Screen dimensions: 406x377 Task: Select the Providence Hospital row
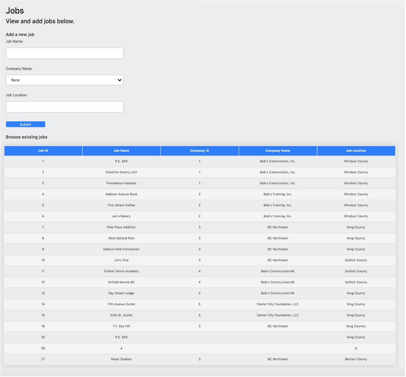point(121,183)
